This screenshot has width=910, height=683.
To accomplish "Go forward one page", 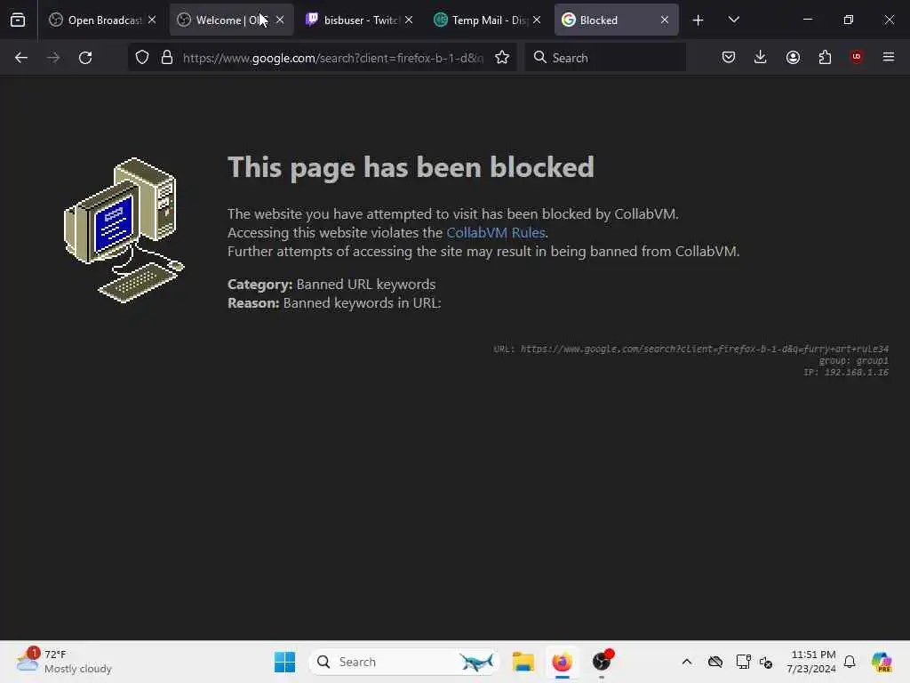I will point(53,58).
